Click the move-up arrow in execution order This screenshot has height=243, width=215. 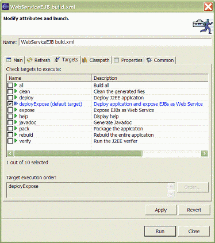pyautogui.click(x=171, y=186)
